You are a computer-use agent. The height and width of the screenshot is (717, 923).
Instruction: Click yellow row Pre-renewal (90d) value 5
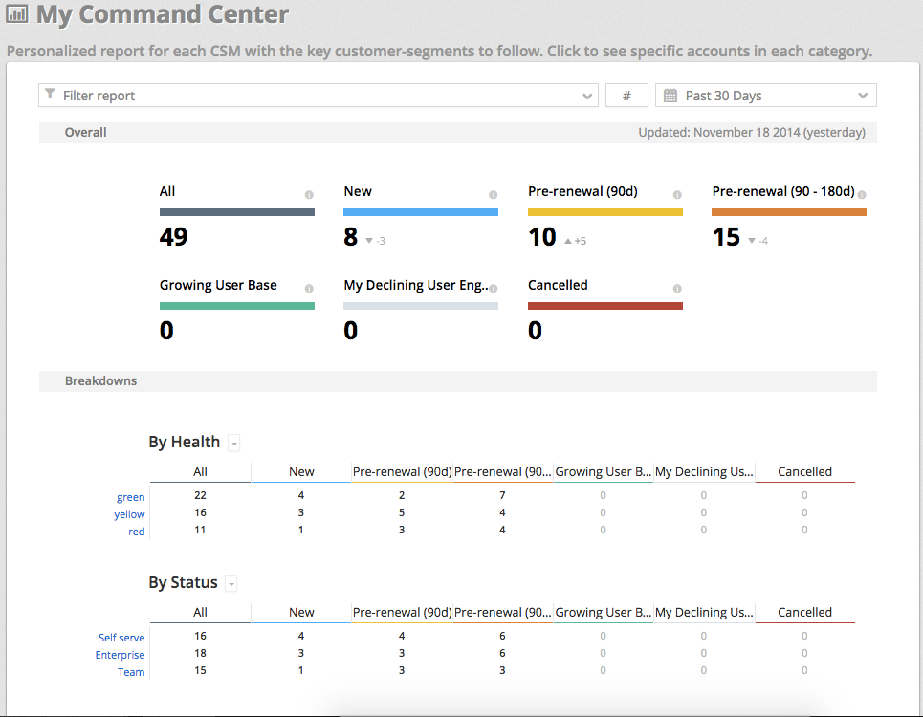[402, 512]
